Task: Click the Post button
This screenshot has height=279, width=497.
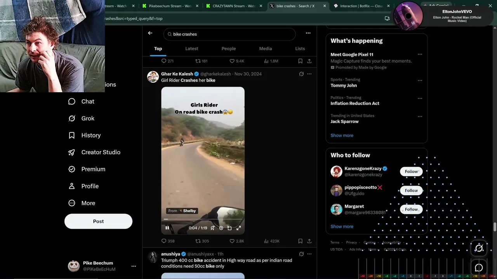Action: click(98, 221)
